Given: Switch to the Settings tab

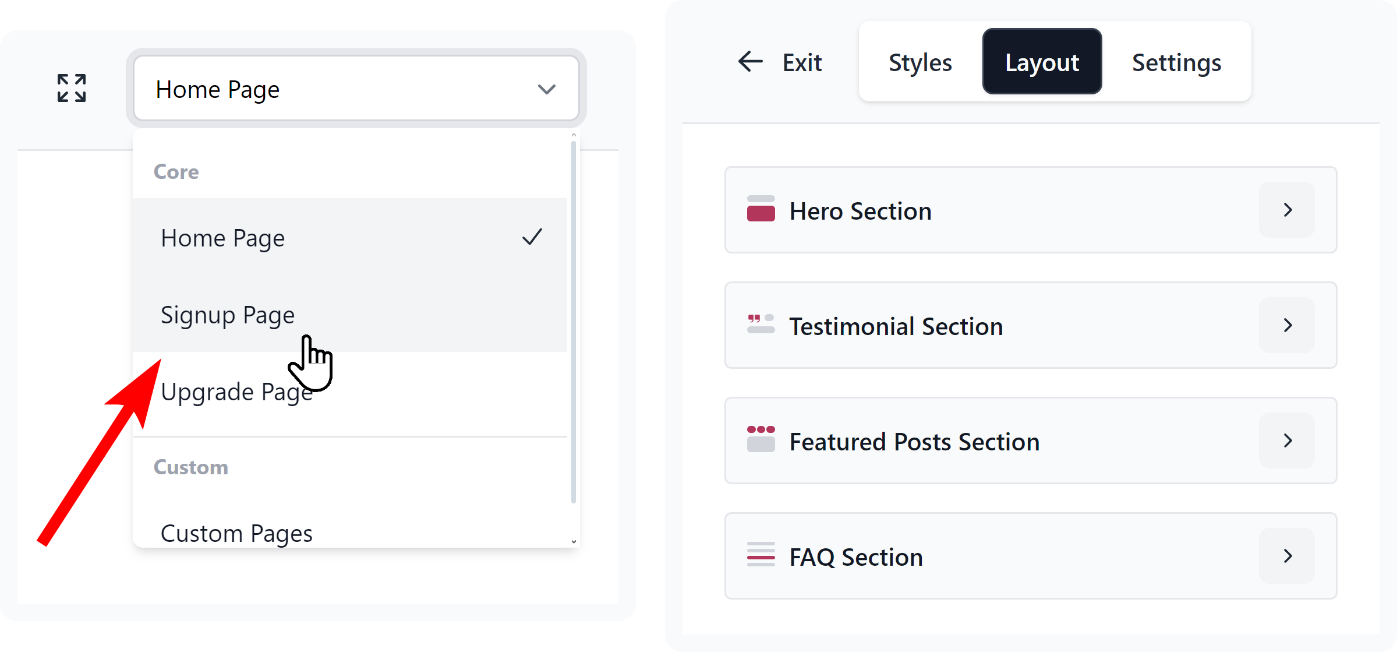Looking at the screenshot, I should pos(1176,62).
